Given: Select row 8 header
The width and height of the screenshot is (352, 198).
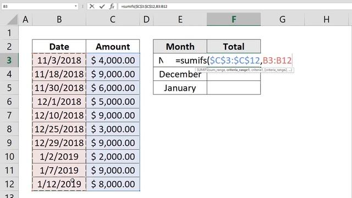Looking at the screenshot, I should [9, 129].
